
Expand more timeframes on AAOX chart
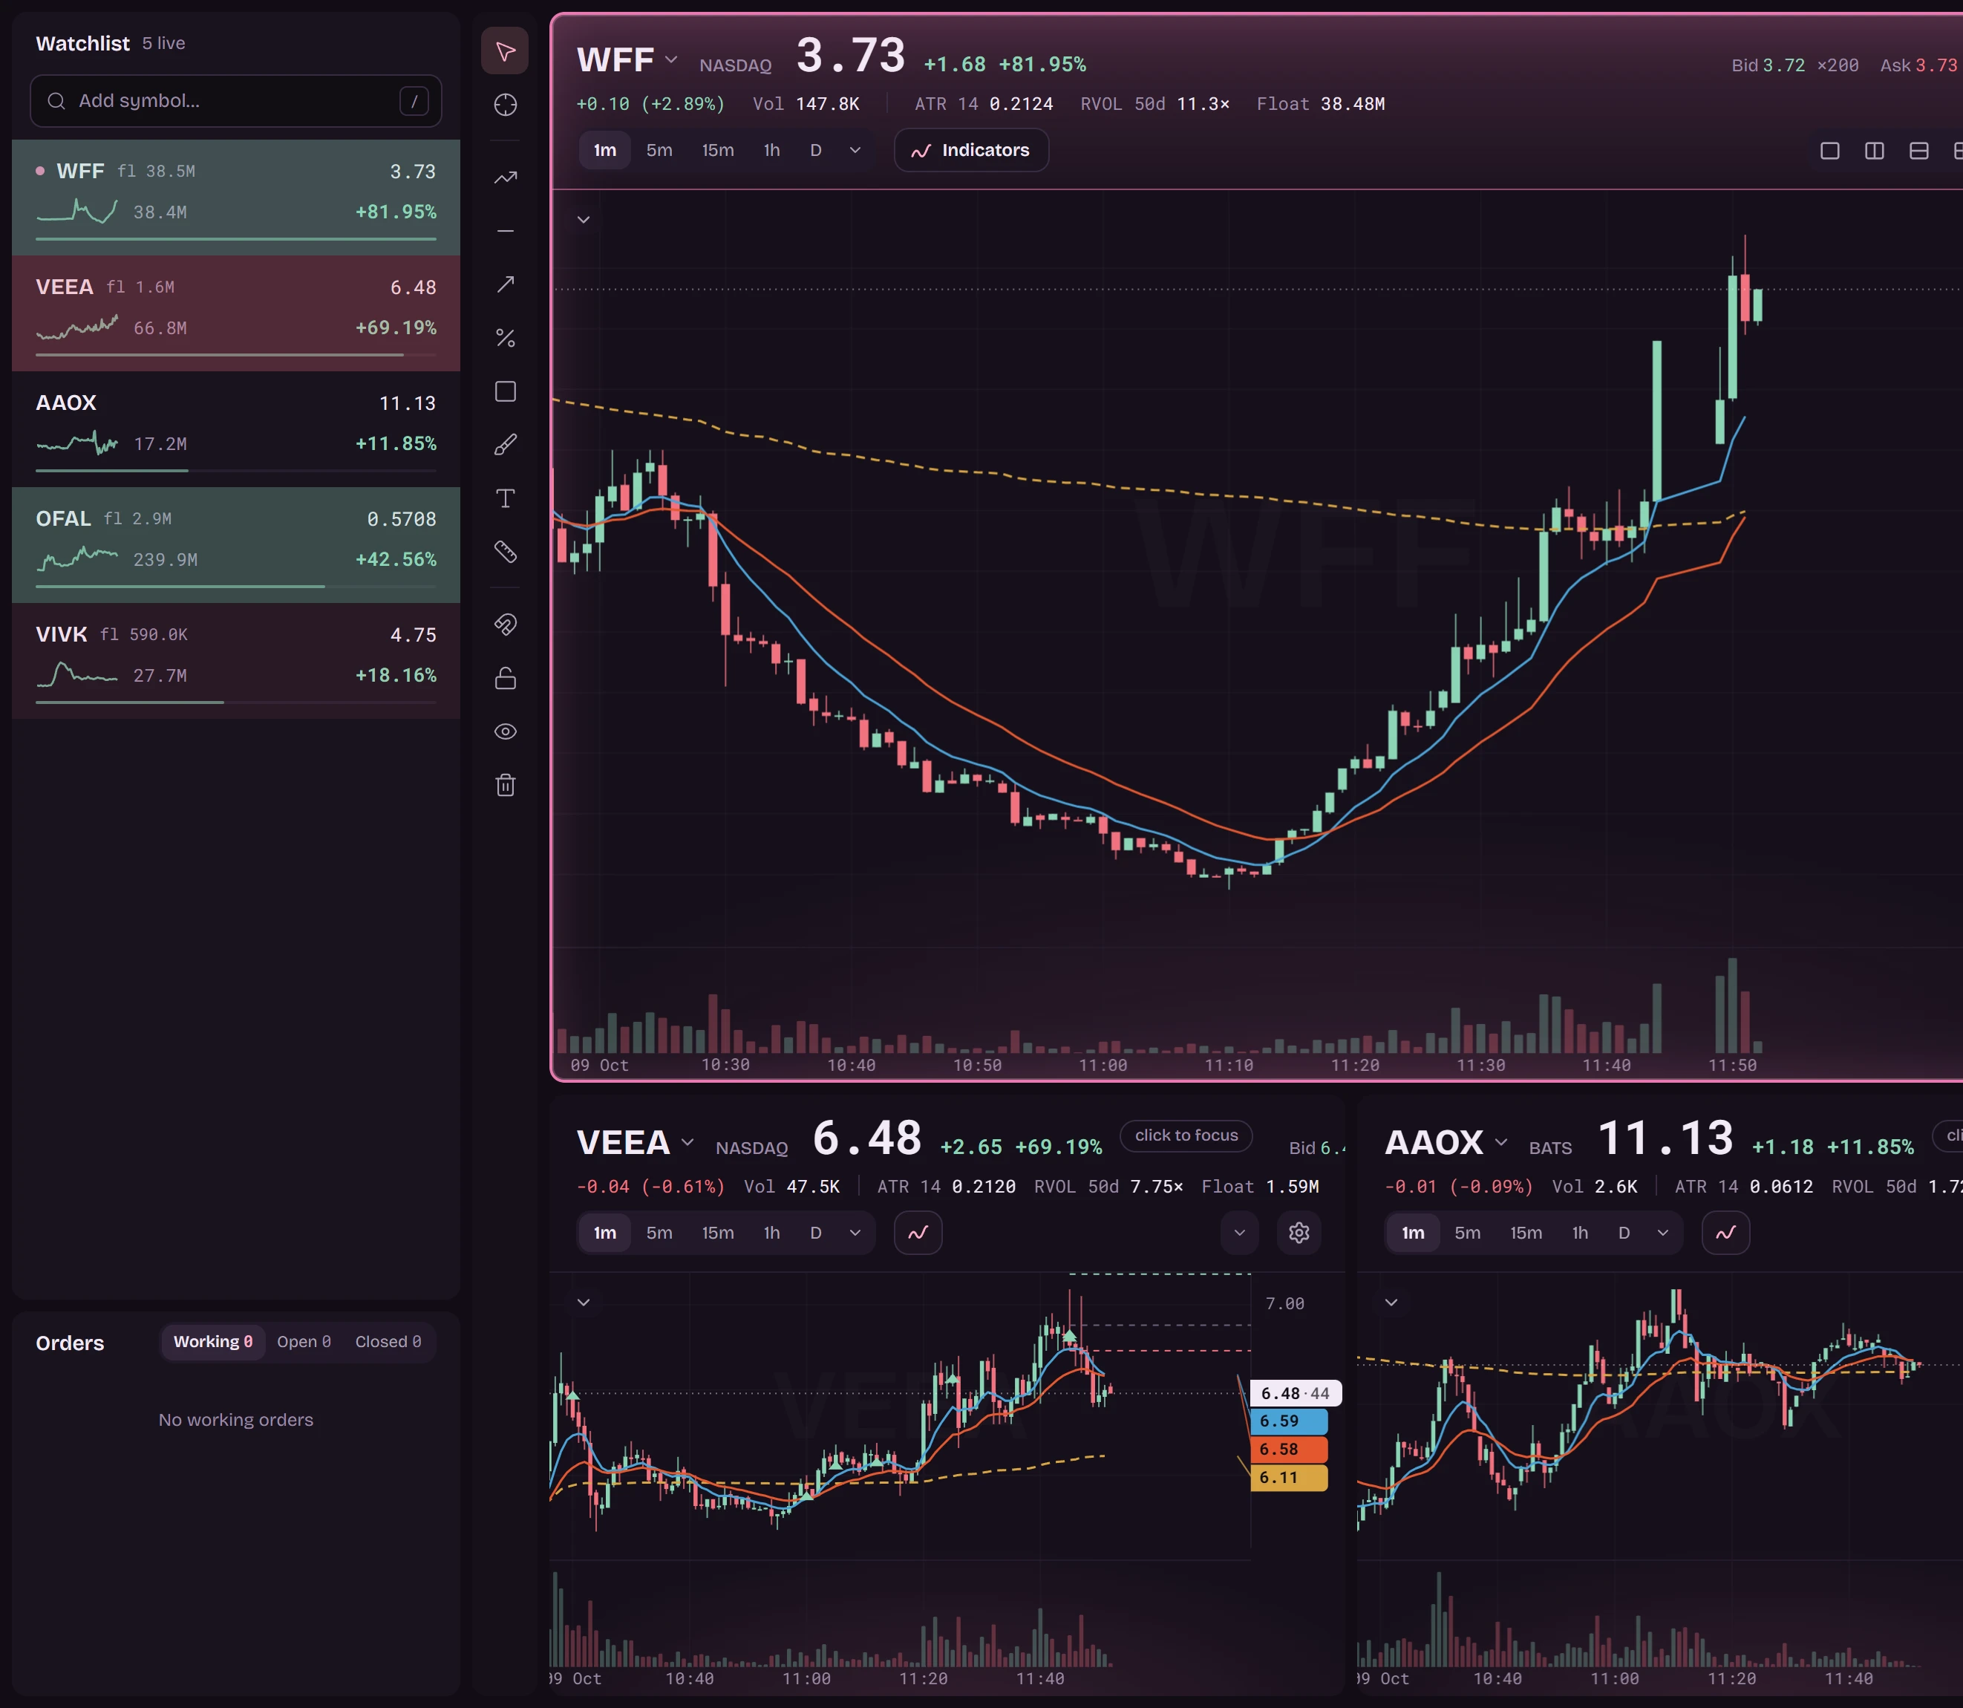click(1663, 1233)
